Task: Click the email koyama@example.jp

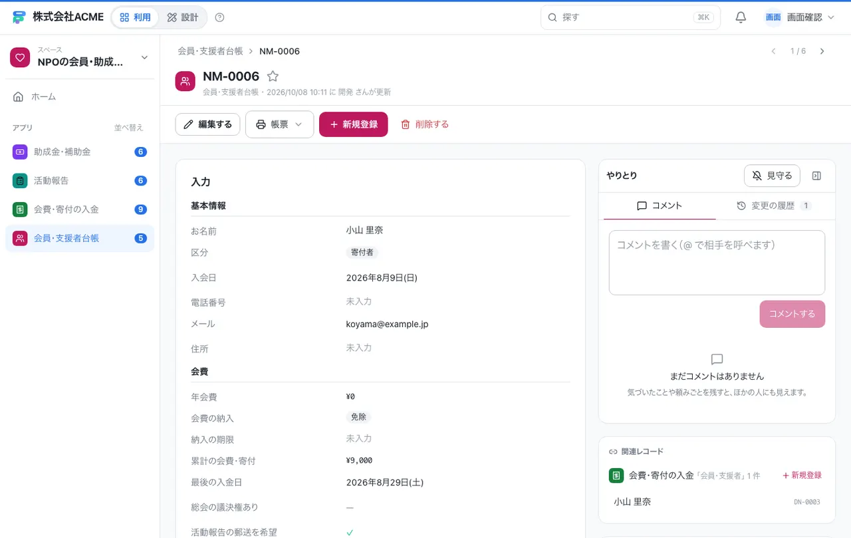Action: click(387, 325)
